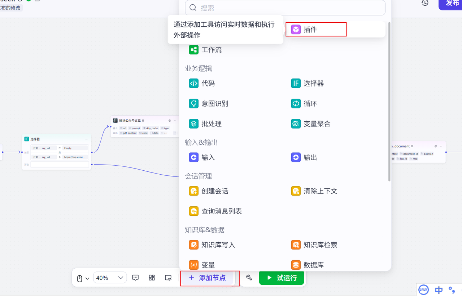Screen dimensions: 462x296
Task: Toggle the input method punctuation mode
Action: pyautogui.click(x=451, y=290)
